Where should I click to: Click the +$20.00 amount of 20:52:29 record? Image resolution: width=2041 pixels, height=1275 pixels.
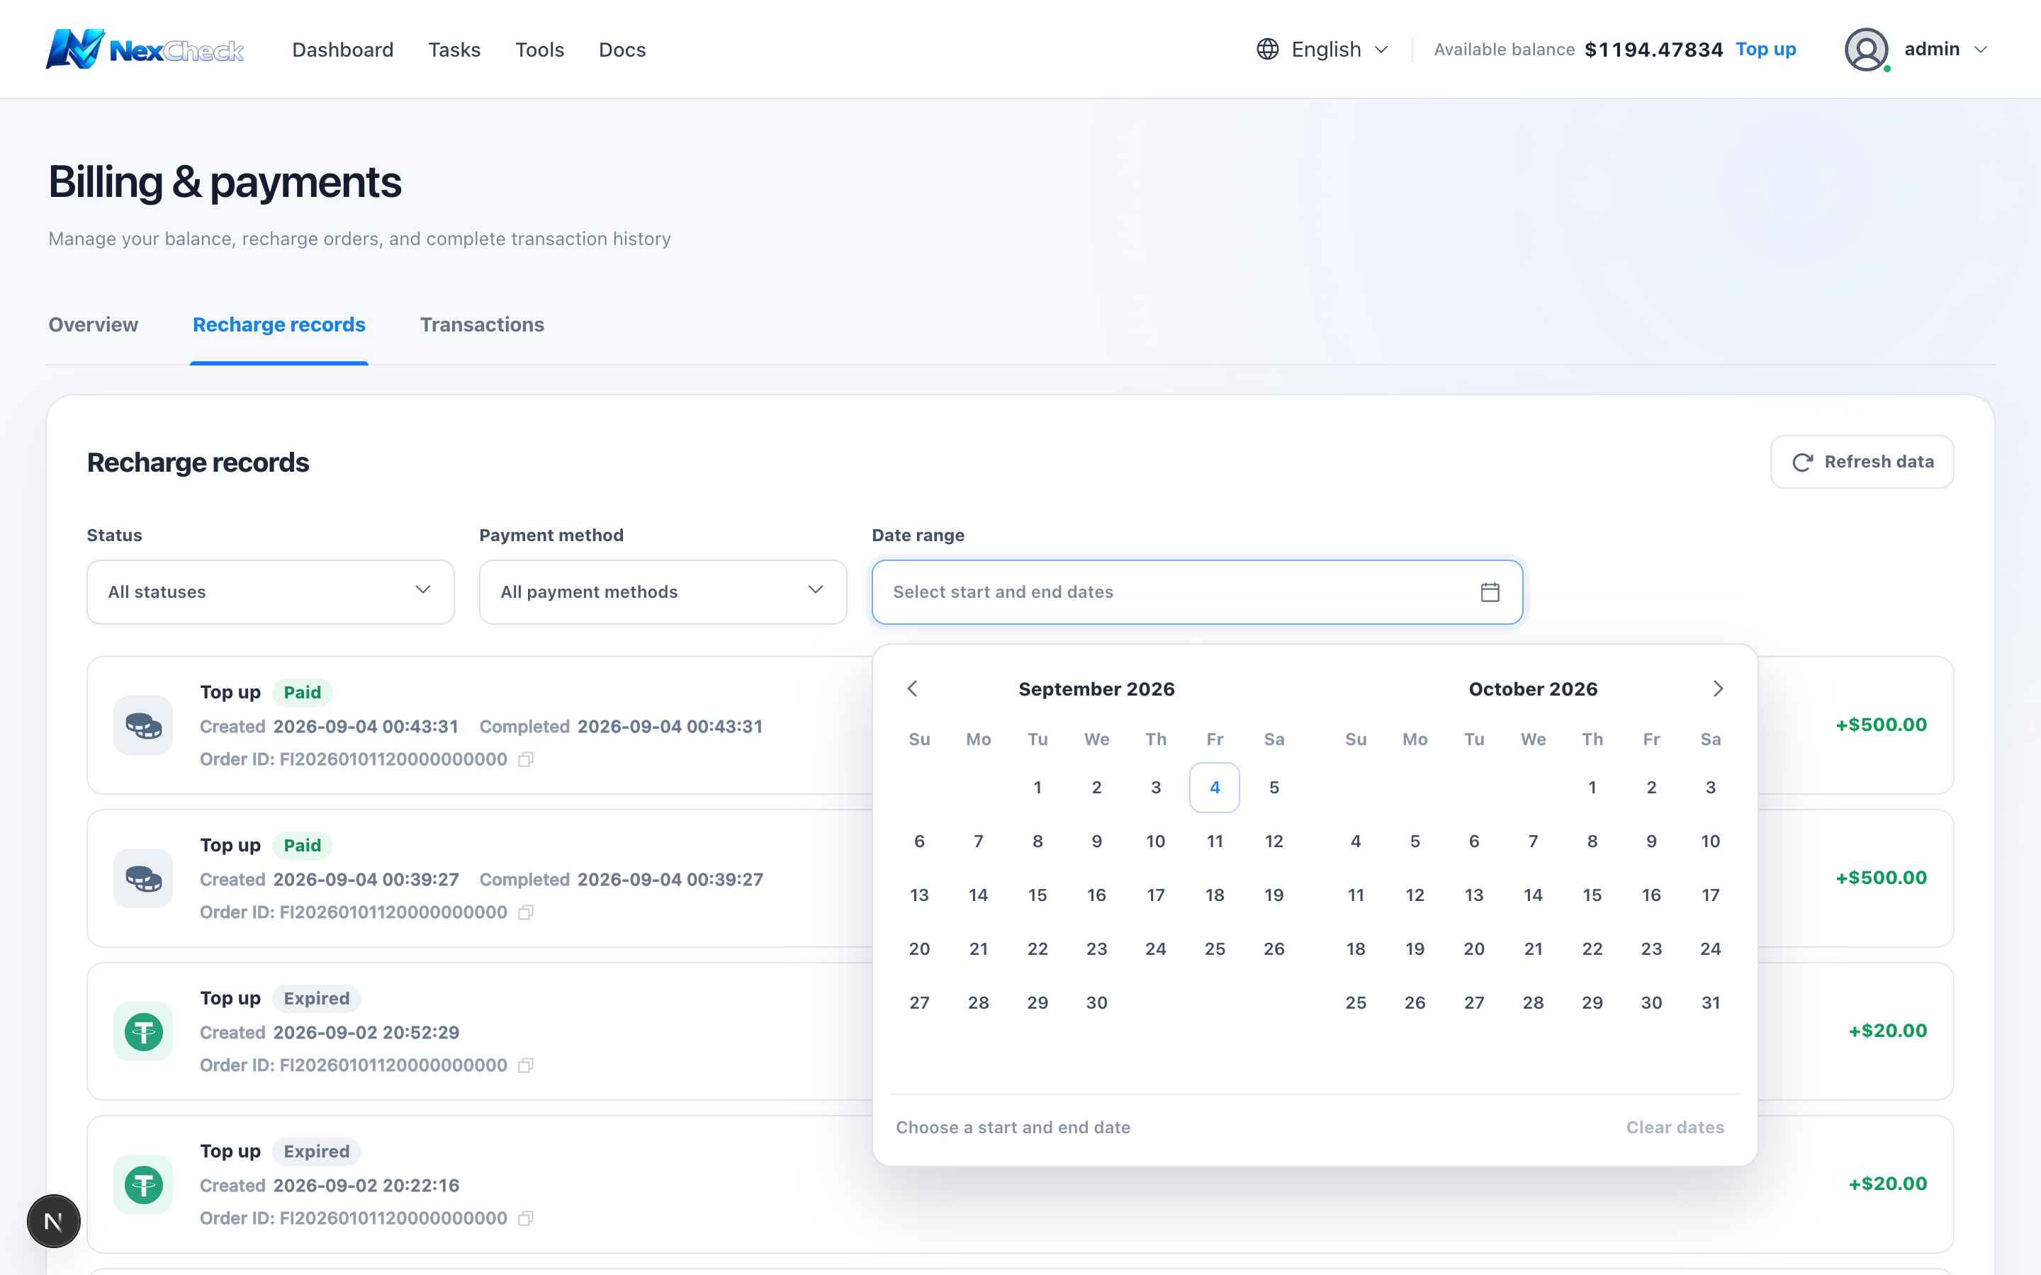pyautogui.click(x=1887, y=1031)
